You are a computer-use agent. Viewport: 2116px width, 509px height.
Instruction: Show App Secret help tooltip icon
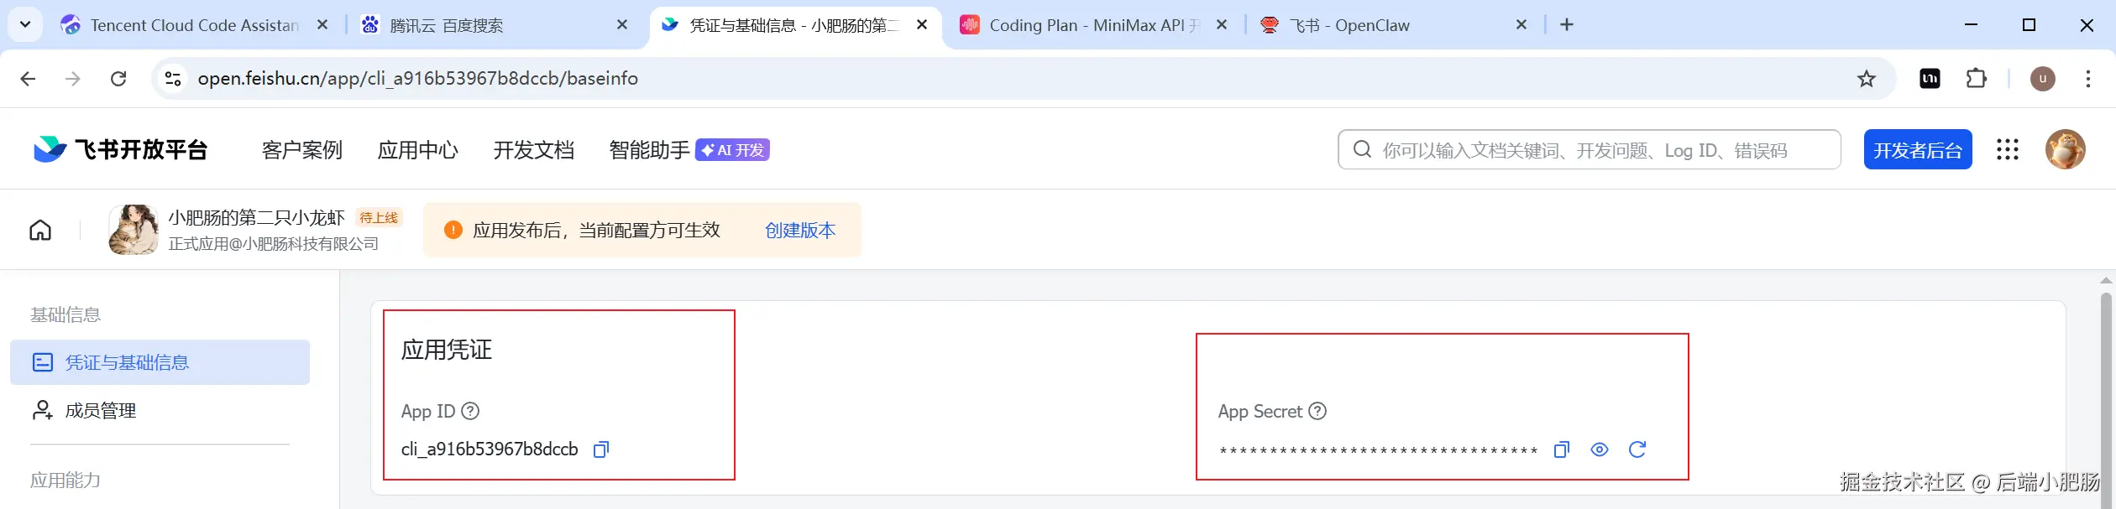(1318, 412)
